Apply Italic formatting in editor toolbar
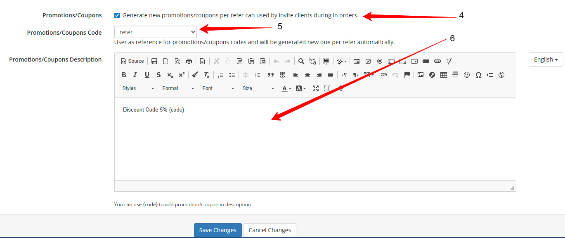Viewport: 565px width, 238px height. point(135,75)
